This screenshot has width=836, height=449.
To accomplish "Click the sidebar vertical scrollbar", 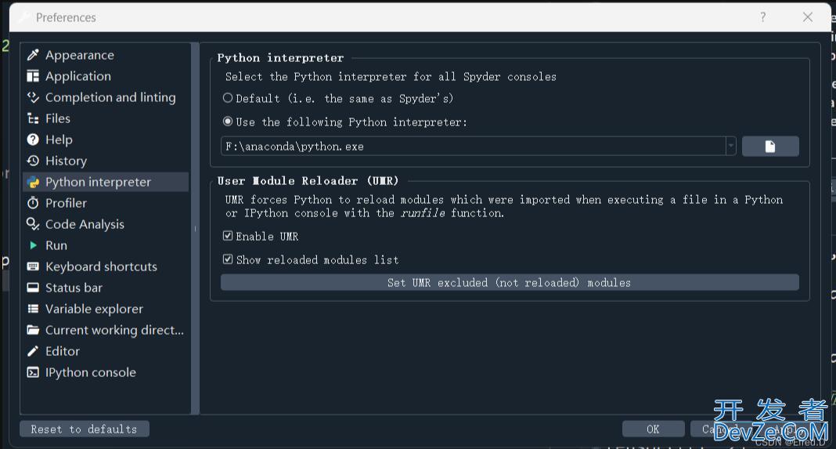I will coord(195,229).
